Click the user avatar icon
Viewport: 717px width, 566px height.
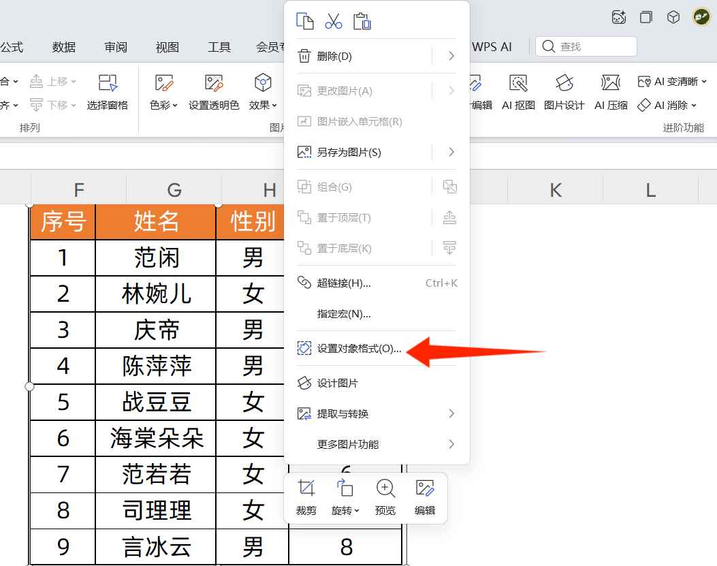tap(701, 18)
